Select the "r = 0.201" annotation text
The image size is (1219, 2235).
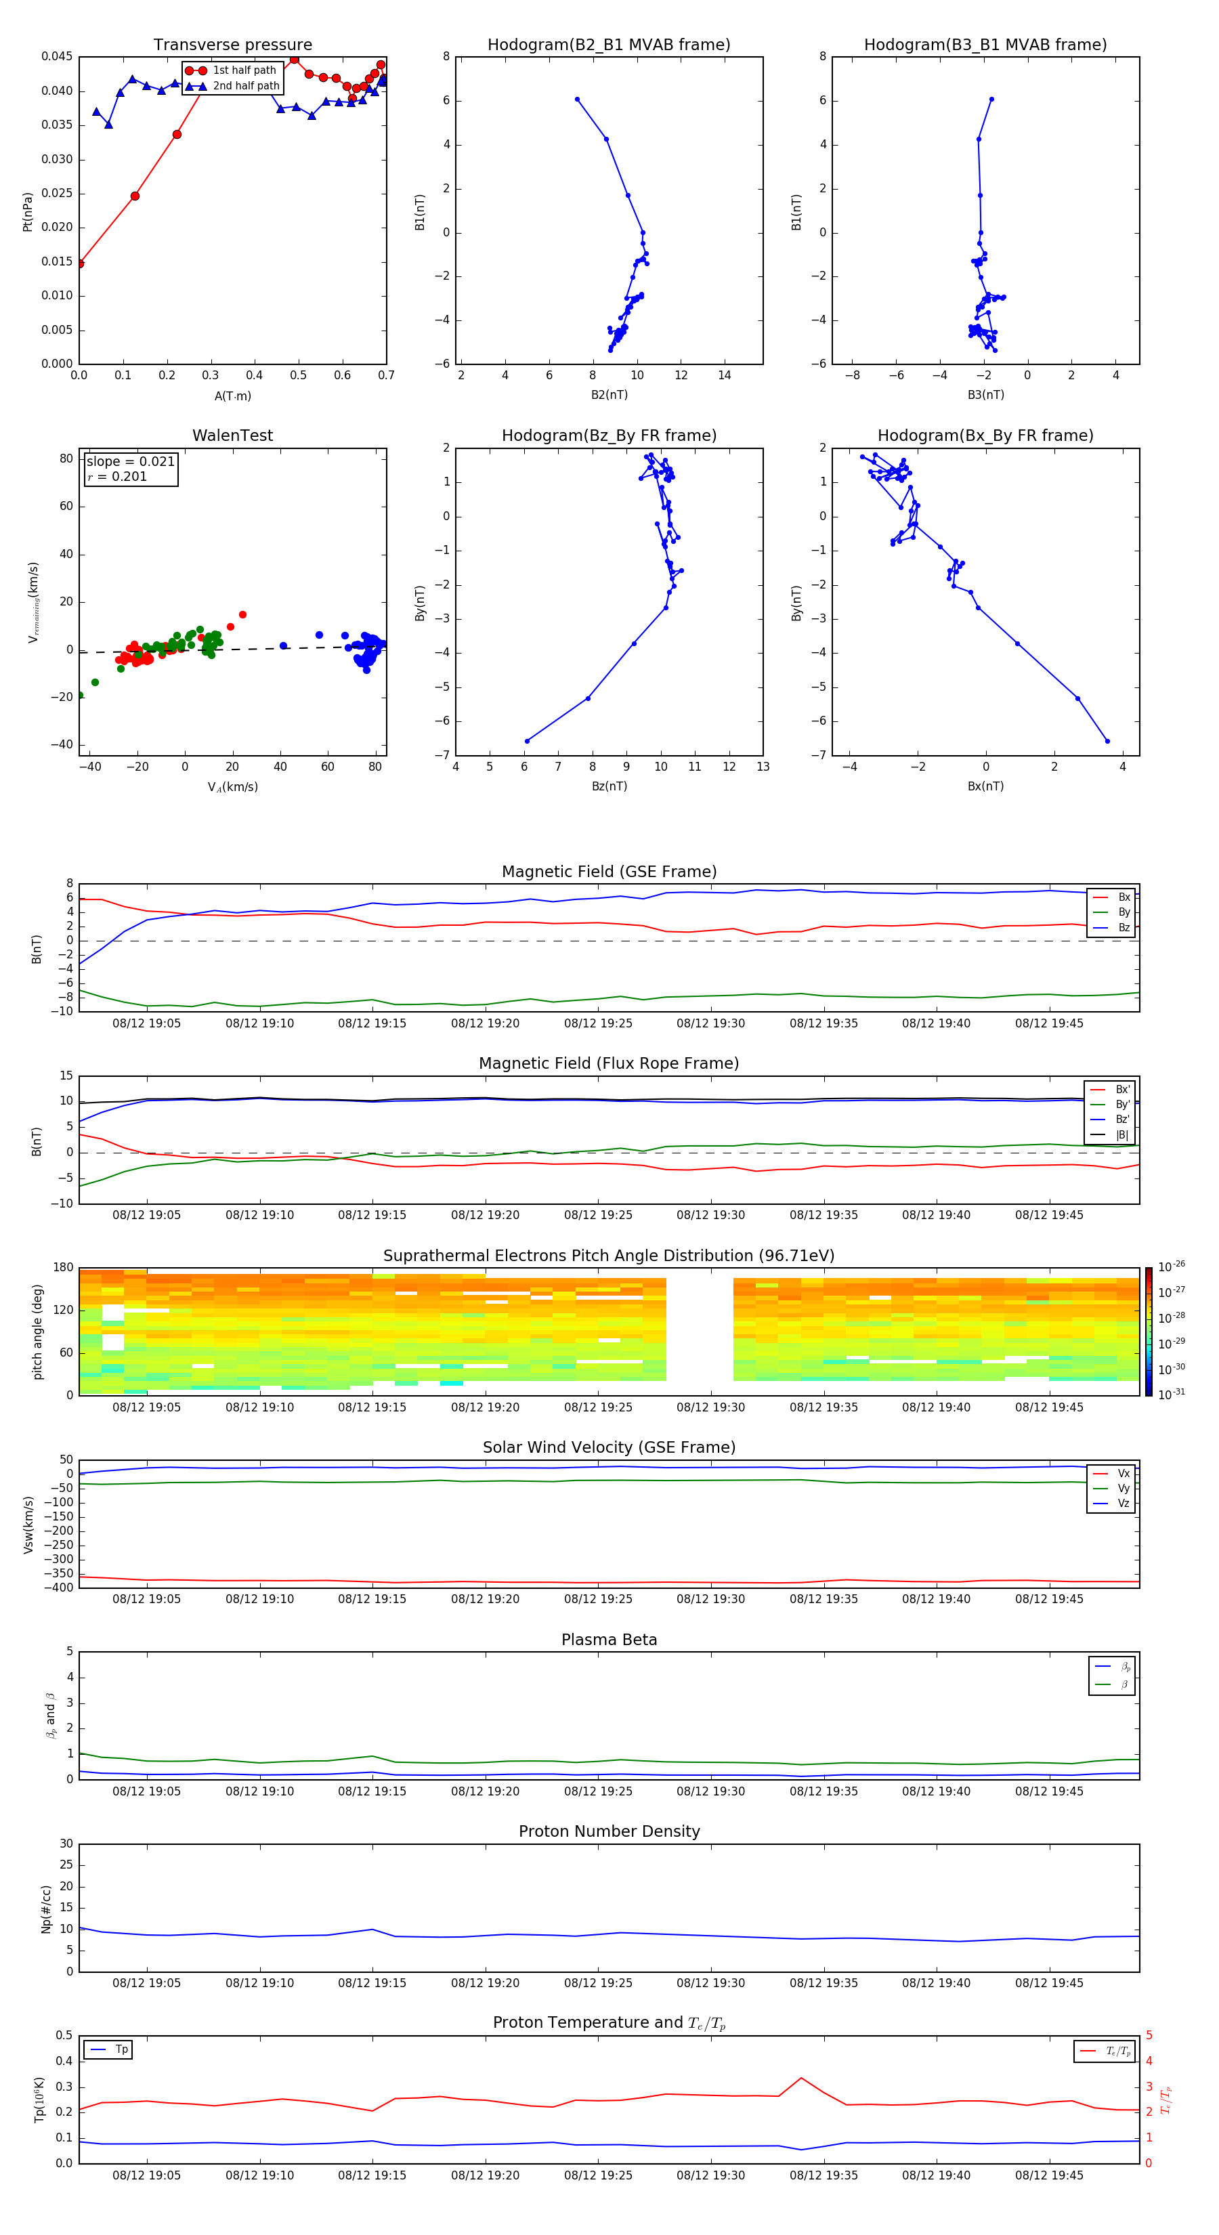(117, 476)
